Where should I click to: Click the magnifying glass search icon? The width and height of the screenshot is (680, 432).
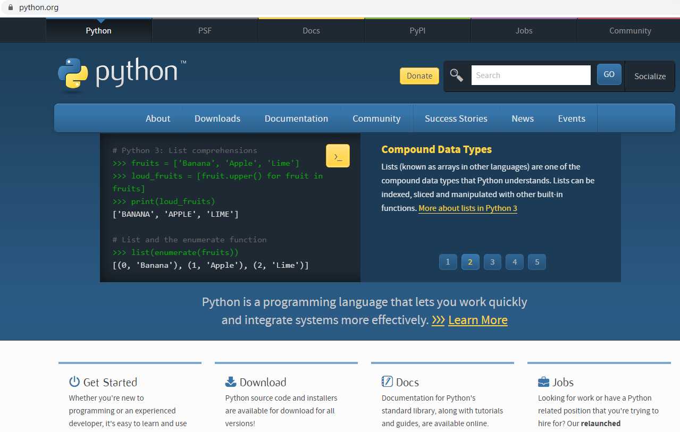(x=456, y=75)
